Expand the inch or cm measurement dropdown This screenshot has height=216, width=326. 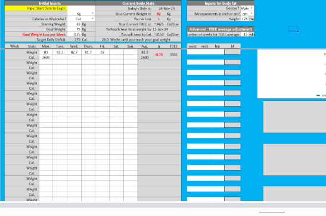click(x=252, y=14)
